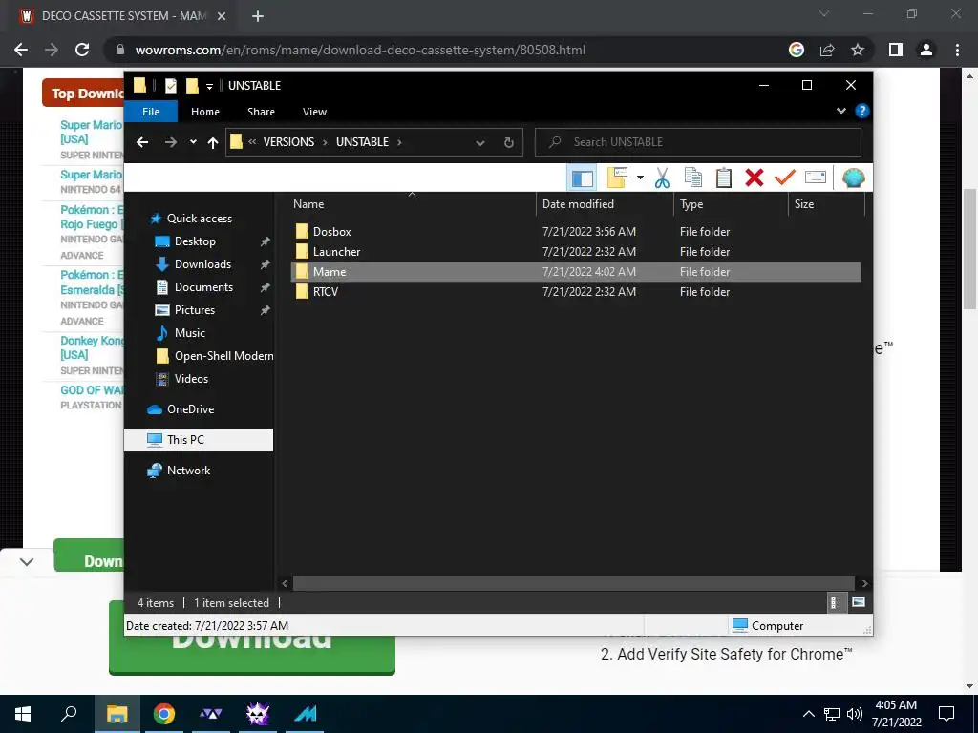Click the Email envelope toolbar icon

tap(816, 178)
